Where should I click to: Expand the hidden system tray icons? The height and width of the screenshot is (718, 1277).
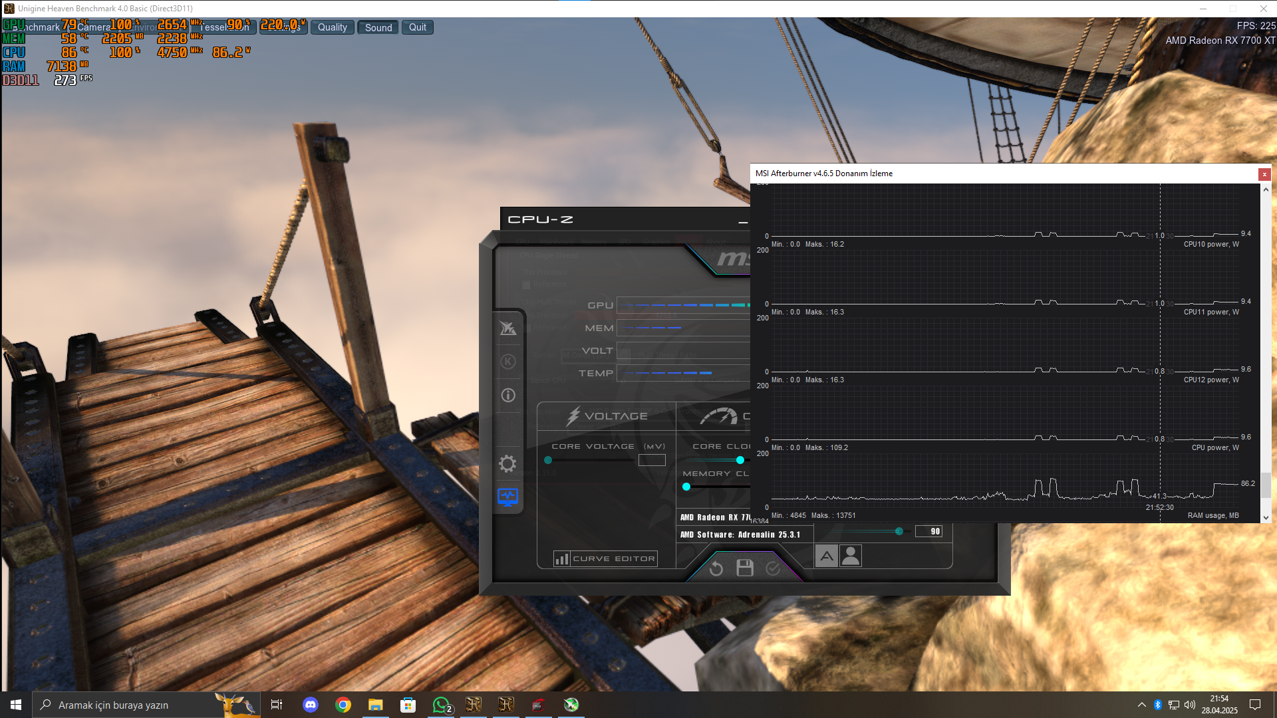point(1141,705)
